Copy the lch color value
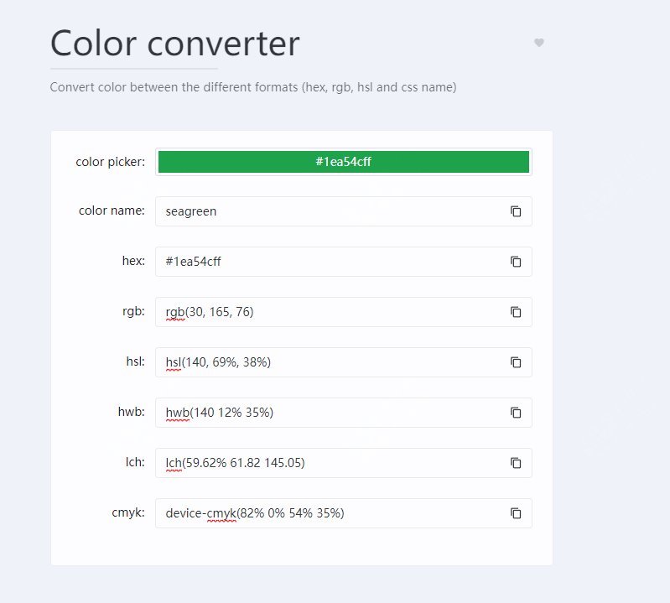Image resolution: width=670 pixels, height=603 pixels. (x=516, y=463)
